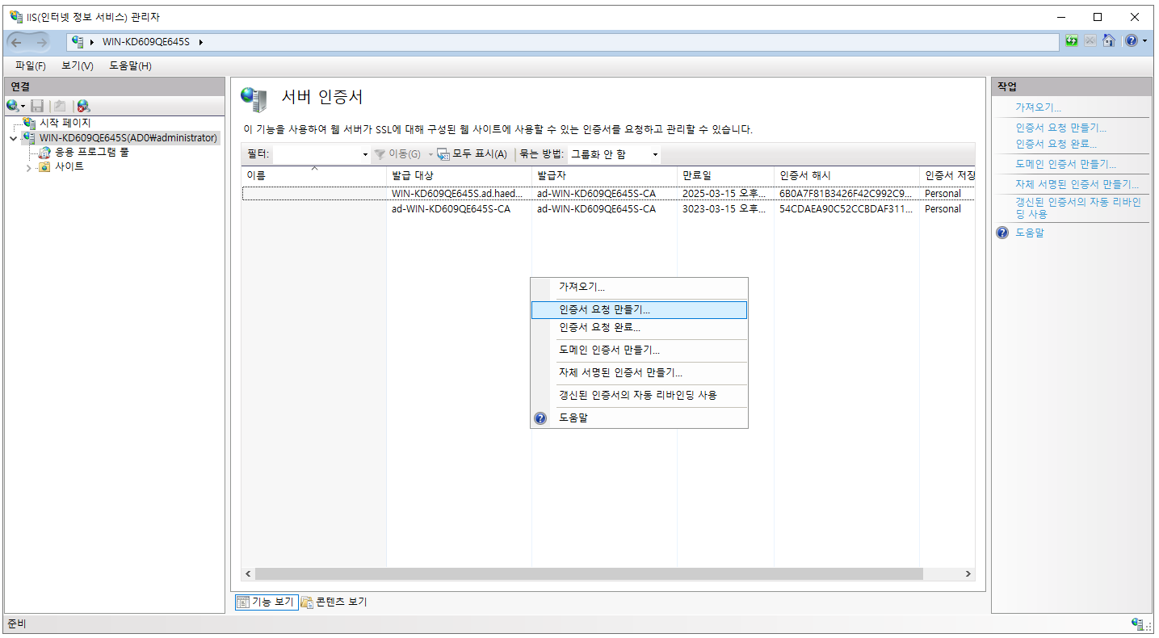This screenshot has width=1159, height=638.
Task: Open dropdown arrow next to toolbar Help icon
Action: [x=1144, y=41]
